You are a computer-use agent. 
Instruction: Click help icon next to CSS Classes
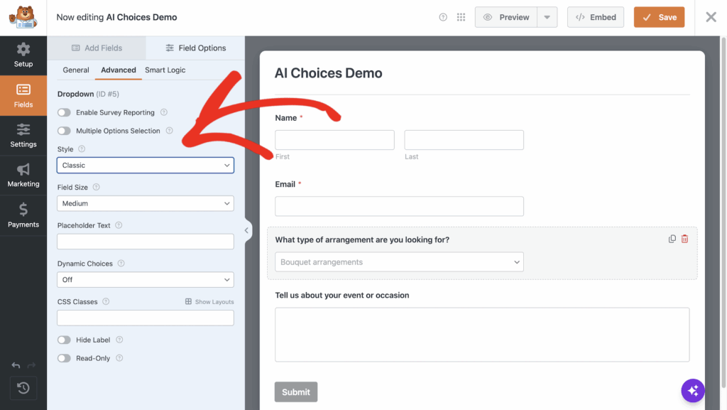(106, 301)
